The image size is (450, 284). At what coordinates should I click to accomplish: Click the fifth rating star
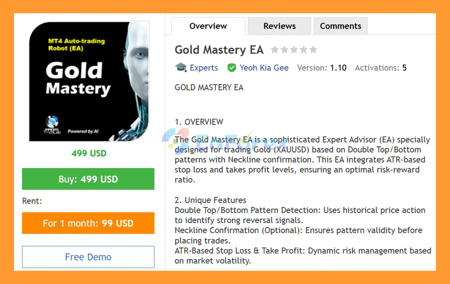click(313, 50)
